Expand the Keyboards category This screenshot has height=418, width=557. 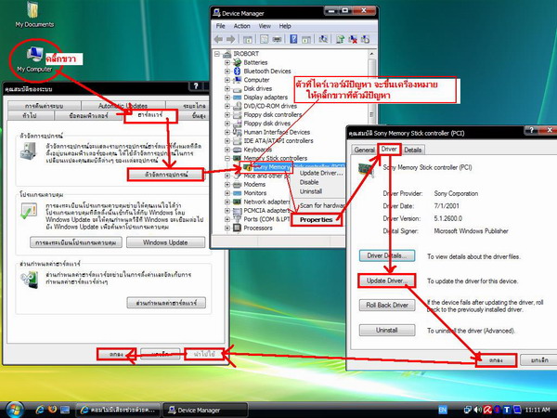point(227,150)
